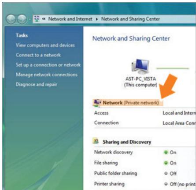Select the Network discovery row label
Image resolution: width=196 pixels, height=190 pixels.
click(x=114, y=152)
